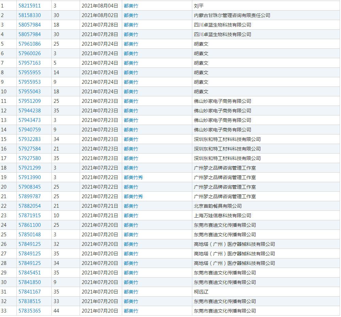Click registration number 57835365
The image size is (341, 317).
[30, 311]
